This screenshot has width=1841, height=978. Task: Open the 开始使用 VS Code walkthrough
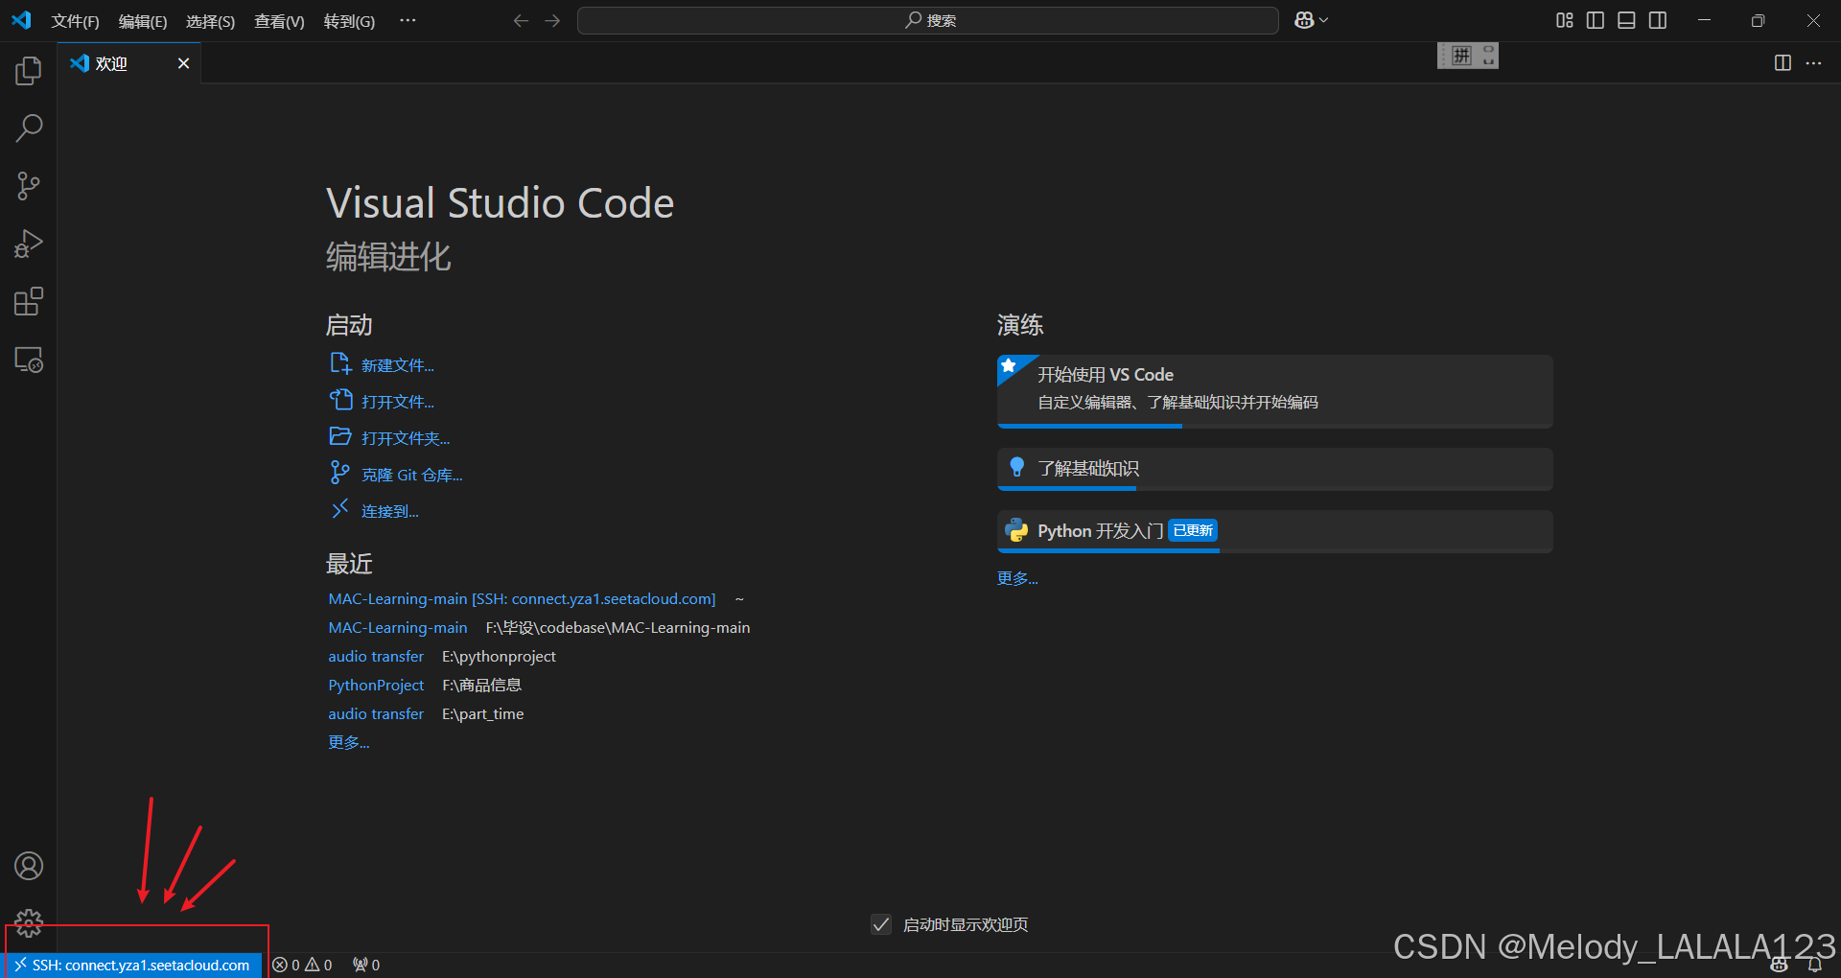tap(1274, 391)
